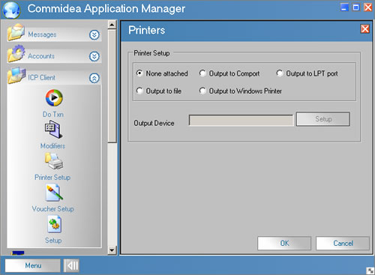Screen dimensions: 375x275
Task: Open the Do Txn play icon
Action: (x=54, y=97)
